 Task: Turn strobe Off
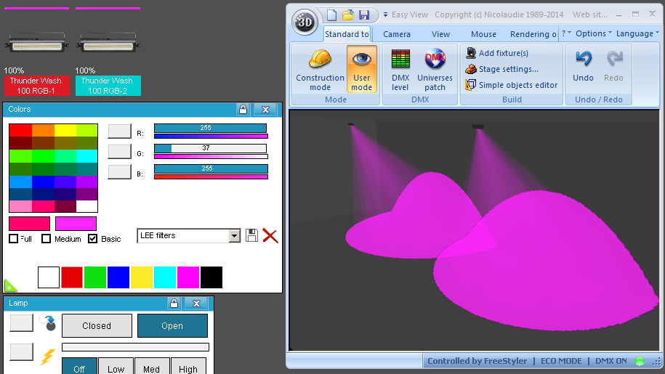[x=79, y=367]
